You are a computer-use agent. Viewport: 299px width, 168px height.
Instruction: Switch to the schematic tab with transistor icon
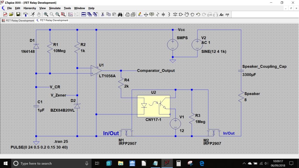coord(52,20)
